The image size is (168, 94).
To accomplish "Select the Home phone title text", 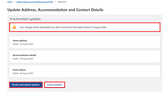I will [19, 70].
